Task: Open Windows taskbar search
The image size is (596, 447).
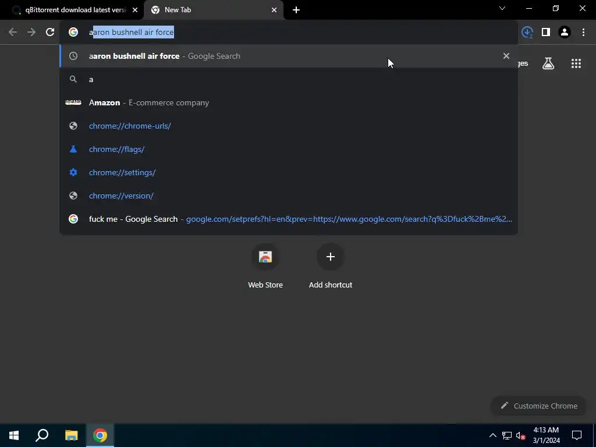Action: [42, 435]
